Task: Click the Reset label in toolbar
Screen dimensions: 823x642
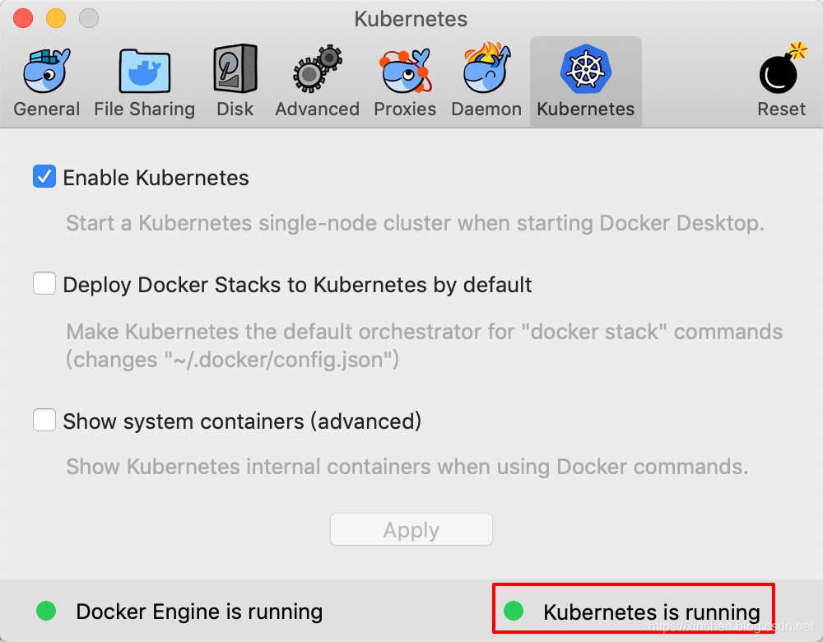Action: (x=781, y=109)
